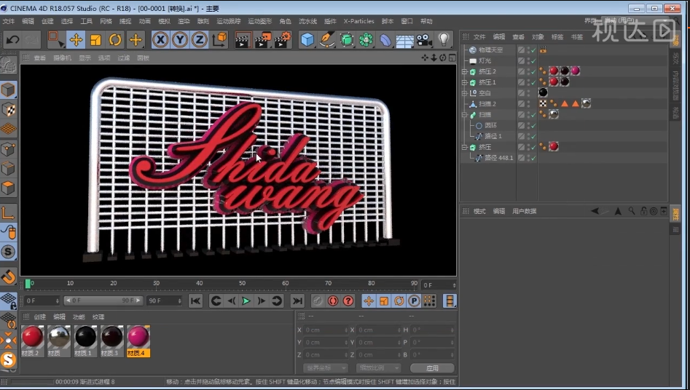Expand the 挤压.2 object tree
Viewport: 690px width, 390px height.
pyautogui.click(x=464, y=71)
